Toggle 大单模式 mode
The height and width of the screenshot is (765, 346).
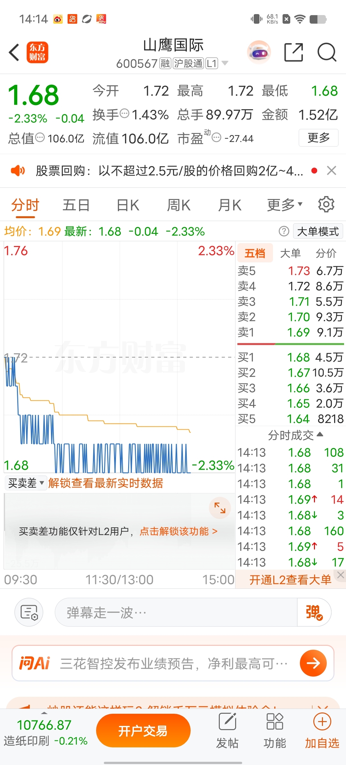point(318,231)
